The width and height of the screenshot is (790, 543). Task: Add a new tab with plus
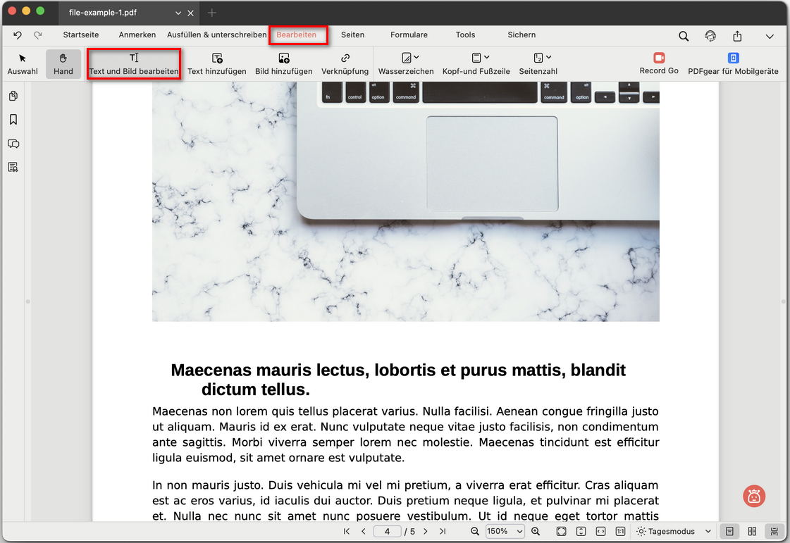pos(212,13)
